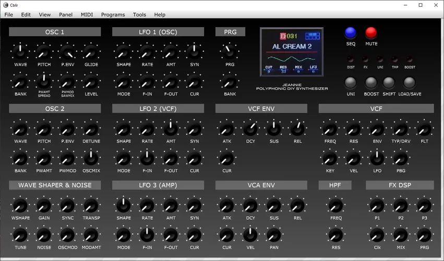Image resolution: width=444 pixels, height=261 pixels.
Task: Click the OSC 1 WAVE knob
Action: click(20, 51)
